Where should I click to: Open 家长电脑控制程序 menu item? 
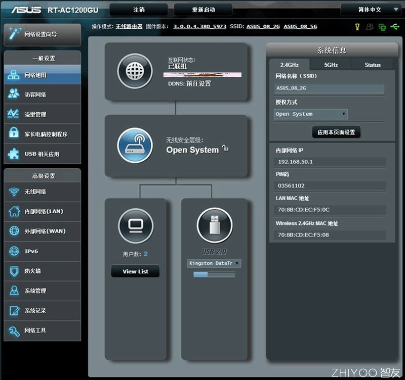(x=43, y=134)
